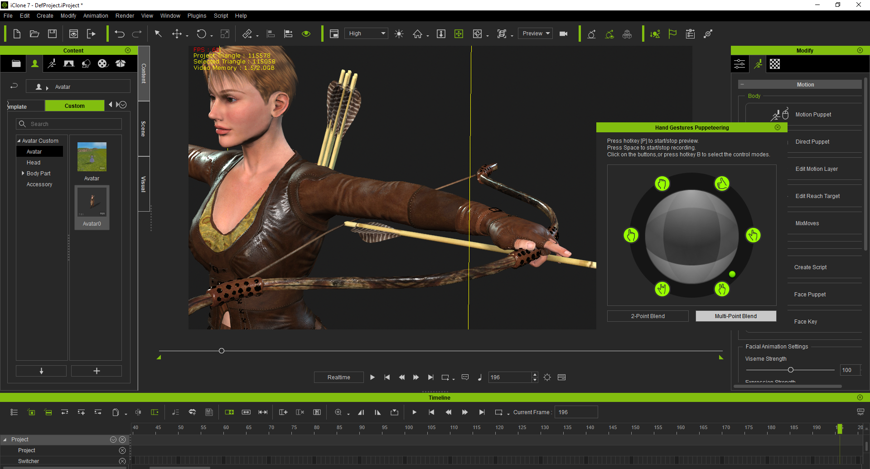Open the High quality dropdown
The width and height of the screenshot is (870, 469).
point(366,34)
